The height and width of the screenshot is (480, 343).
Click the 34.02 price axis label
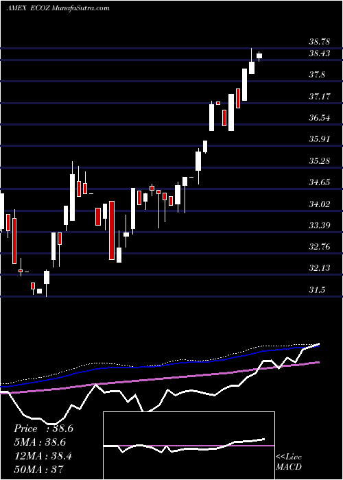click(320, 204)
